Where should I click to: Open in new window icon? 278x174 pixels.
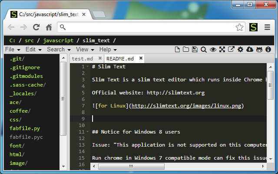tap(231, 49)
